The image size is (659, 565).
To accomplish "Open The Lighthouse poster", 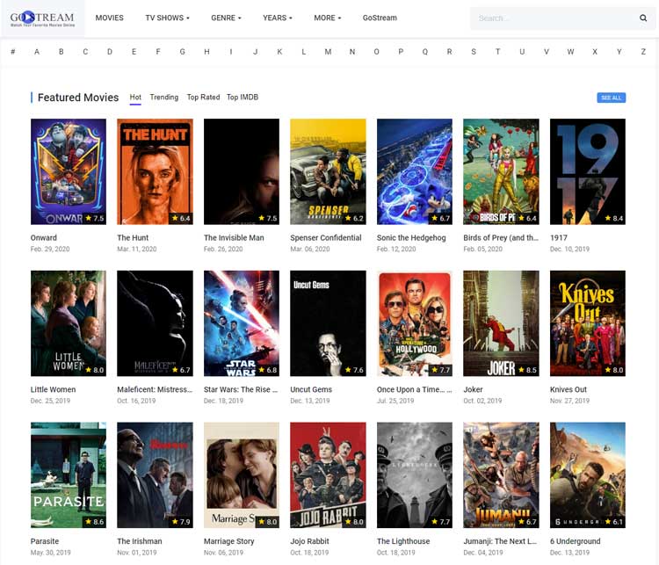I will click(x=415, y=475).
